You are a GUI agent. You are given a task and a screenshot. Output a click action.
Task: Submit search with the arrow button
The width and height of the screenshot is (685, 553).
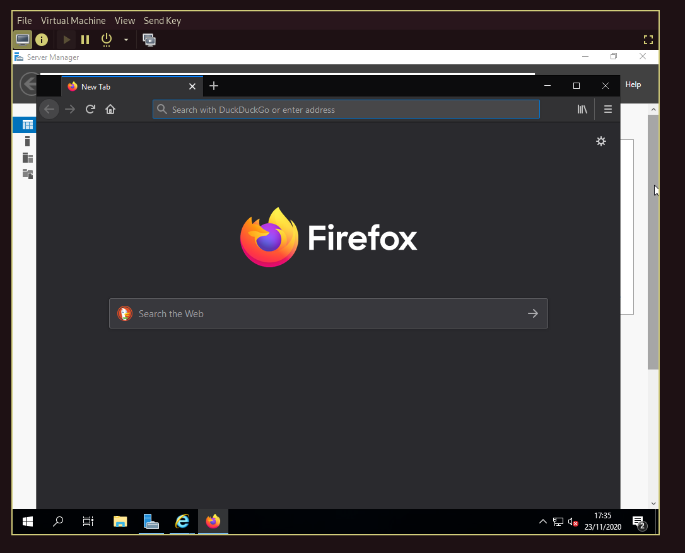[x=532, y=313]
